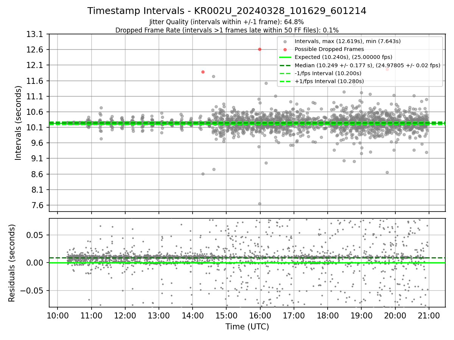The image size is (454, 340).
Task: Click the x-axis tick label '14:00'
Action: pyautogui.click(x=193, y=316)
